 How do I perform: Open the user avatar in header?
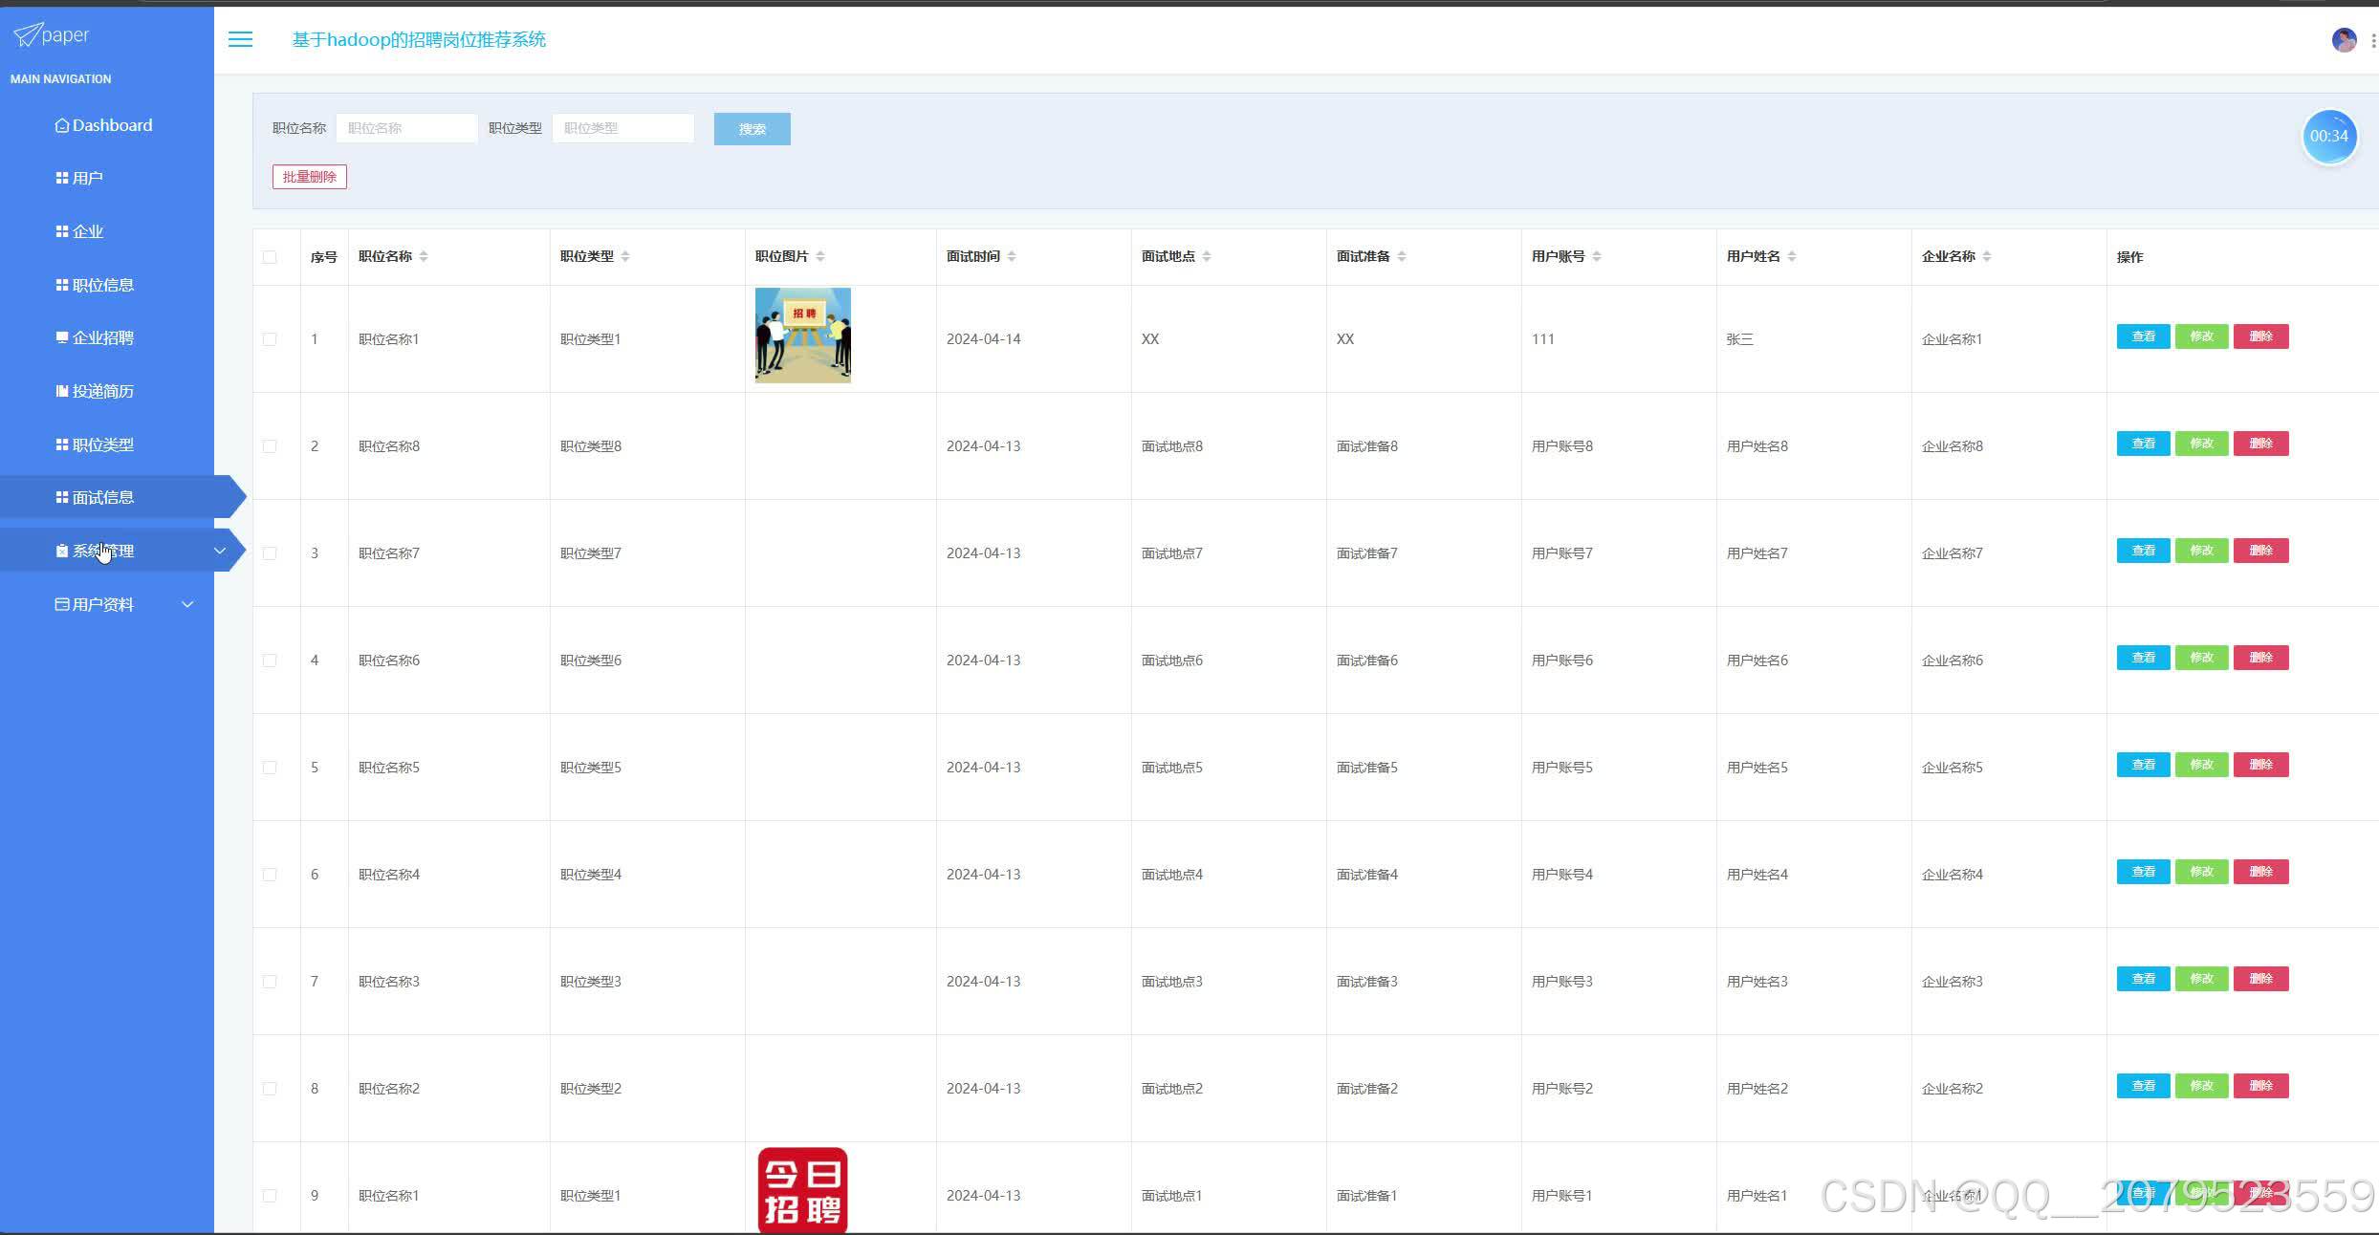point(2344,40)
